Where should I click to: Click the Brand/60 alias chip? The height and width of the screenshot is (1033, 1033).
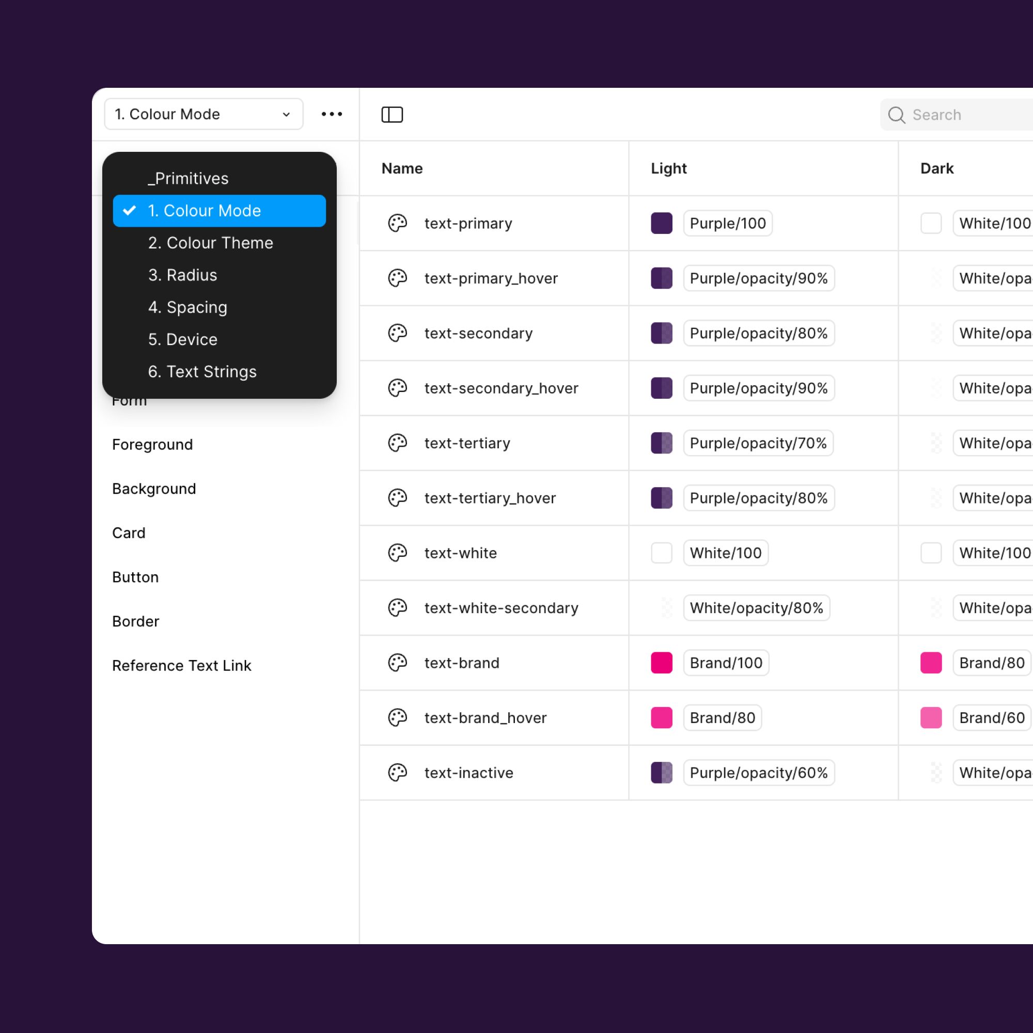(992, 717)
